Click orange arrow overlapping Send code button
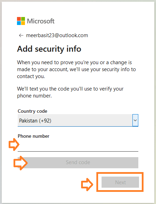Image resolution: width=156 pixels, height=204 pixels. [x=20, y=163]
